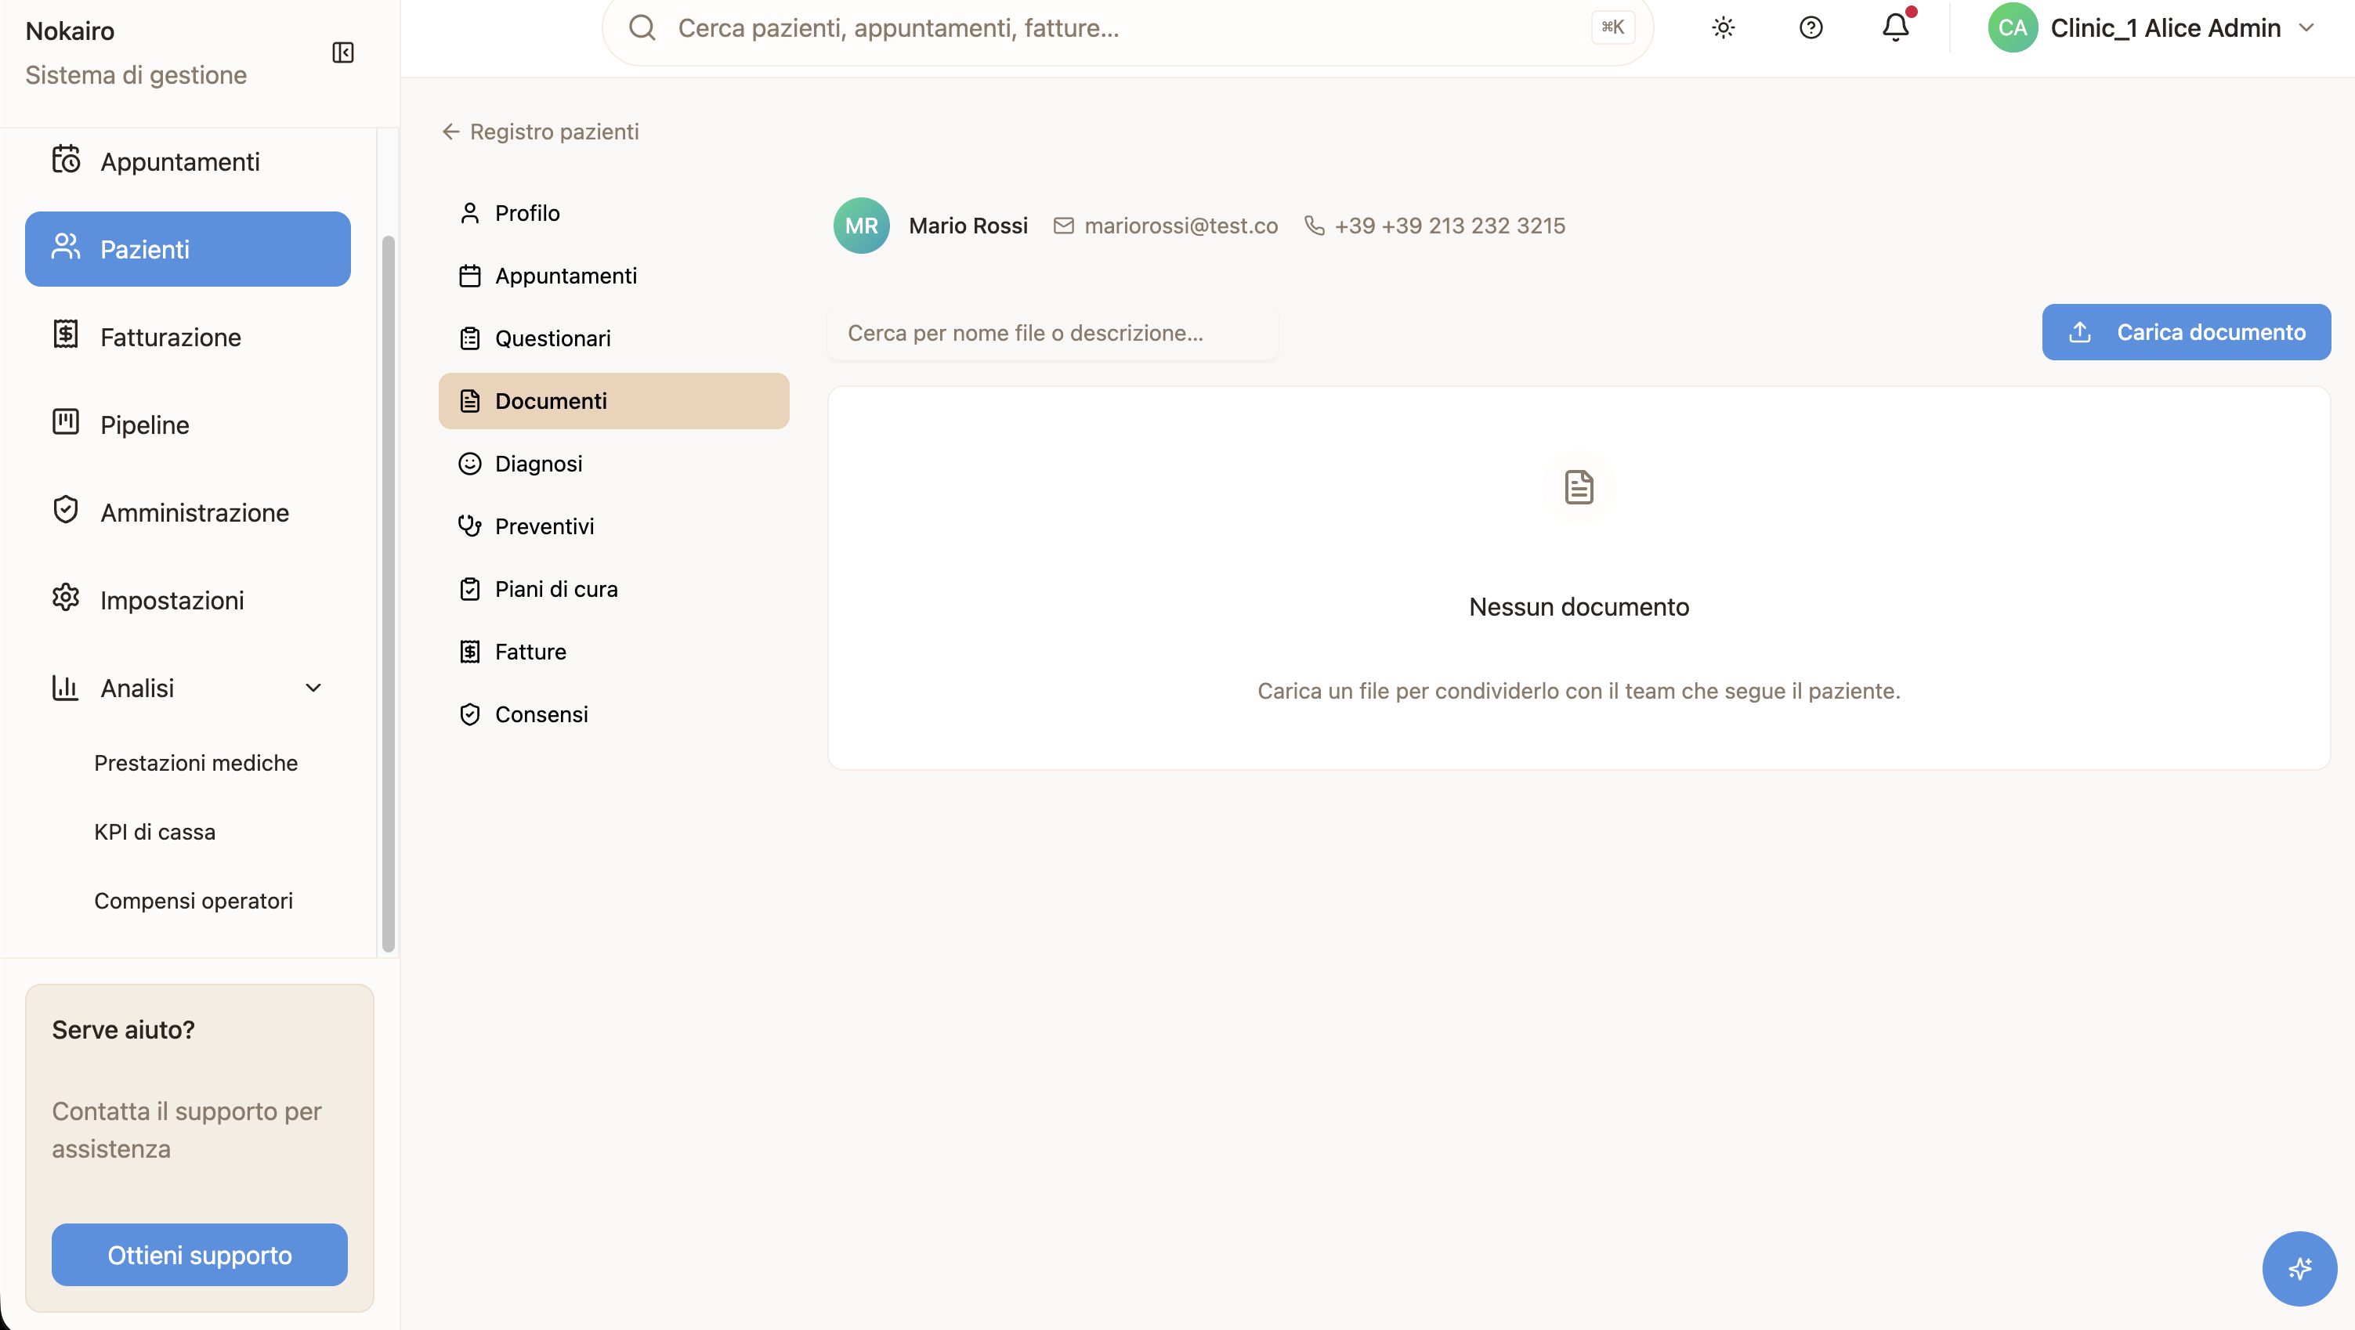Open Fatturazione in the sidebar
Screen dimensions: 2355x1330
(187, 338)
